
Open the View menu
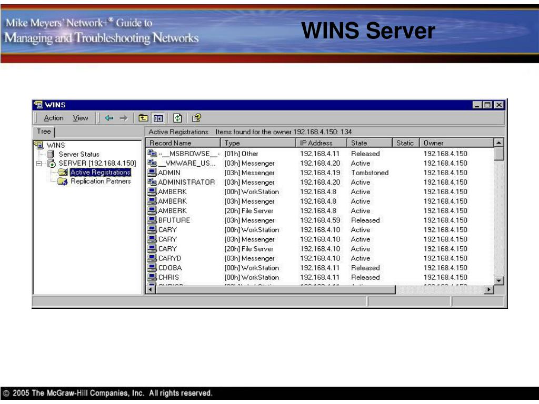81,118
